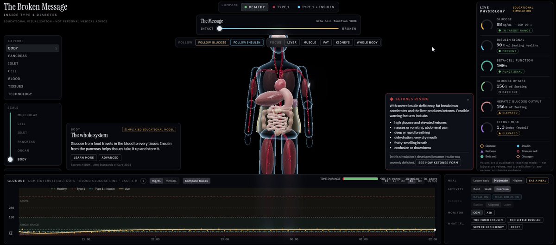Open the Technology explore section
556x245 pixels.
[32, 94]
